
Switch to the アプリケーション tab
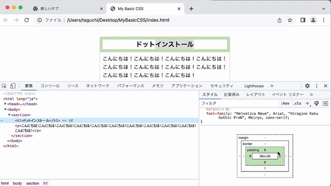[187, 86]
